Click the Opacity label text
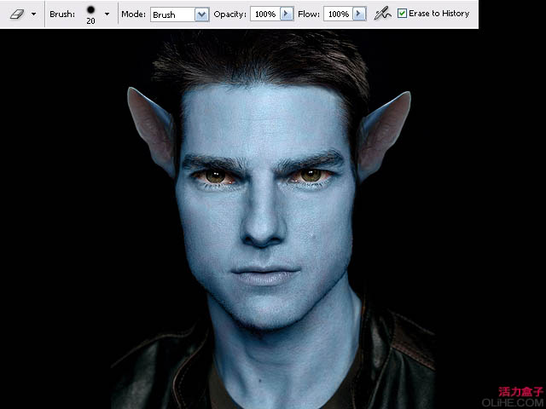Screen dimensions: 546x409 click(230, 14)
